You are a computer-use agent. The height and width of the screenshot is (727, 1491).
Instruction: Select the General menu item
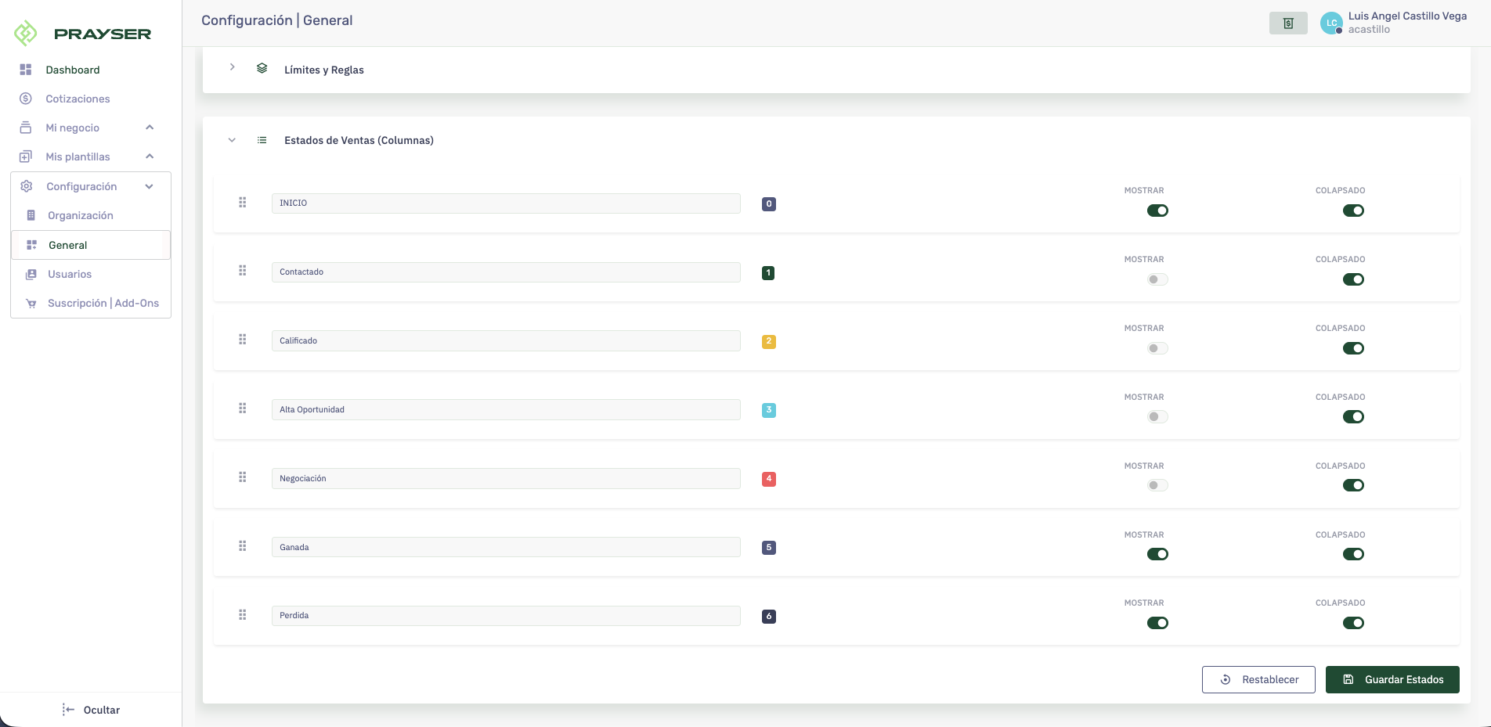click(x=91, y=245)
